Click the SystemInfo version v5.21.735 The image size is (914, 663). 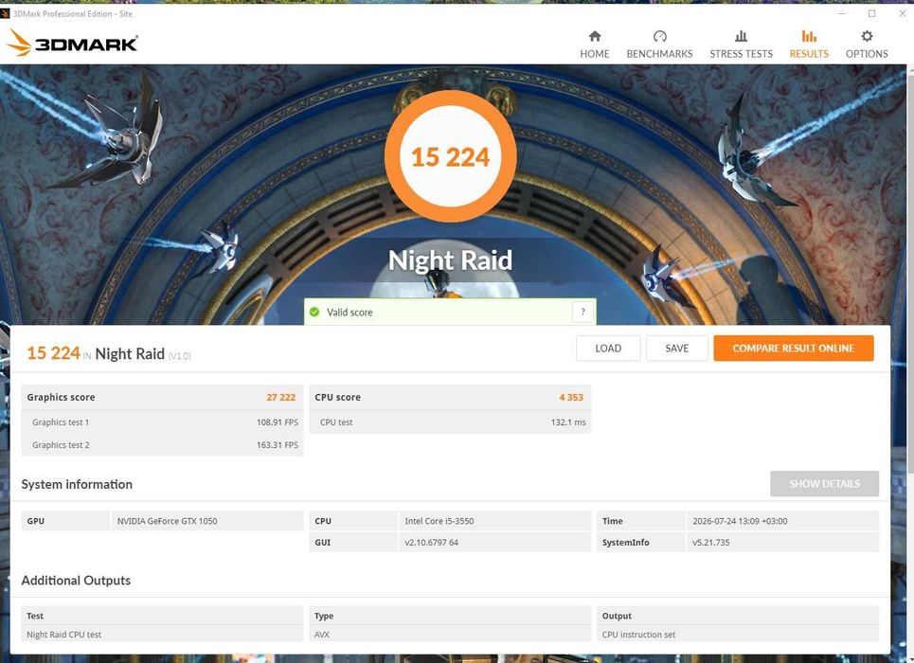pos(710,543)
